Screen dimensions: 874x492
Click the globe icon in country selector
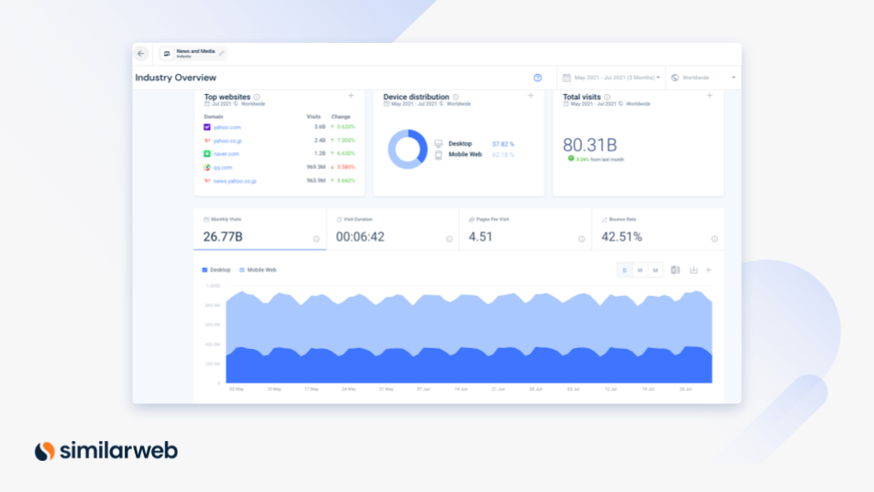coord(675,77)
